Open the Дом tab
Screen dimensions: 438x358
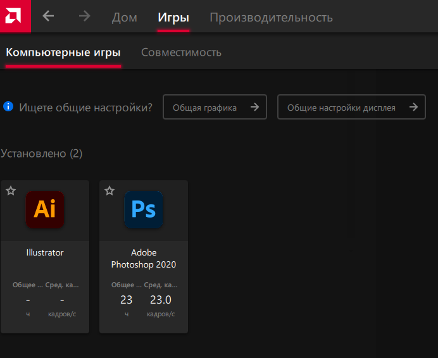pos(124,17)
